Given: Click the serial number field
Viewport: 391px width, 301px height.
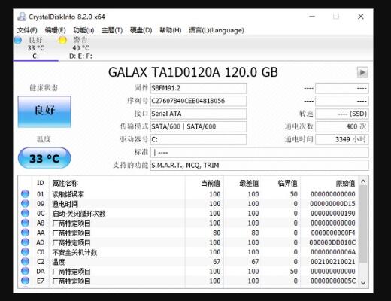Looking at the screenshot, I should (x=199, y=101).
